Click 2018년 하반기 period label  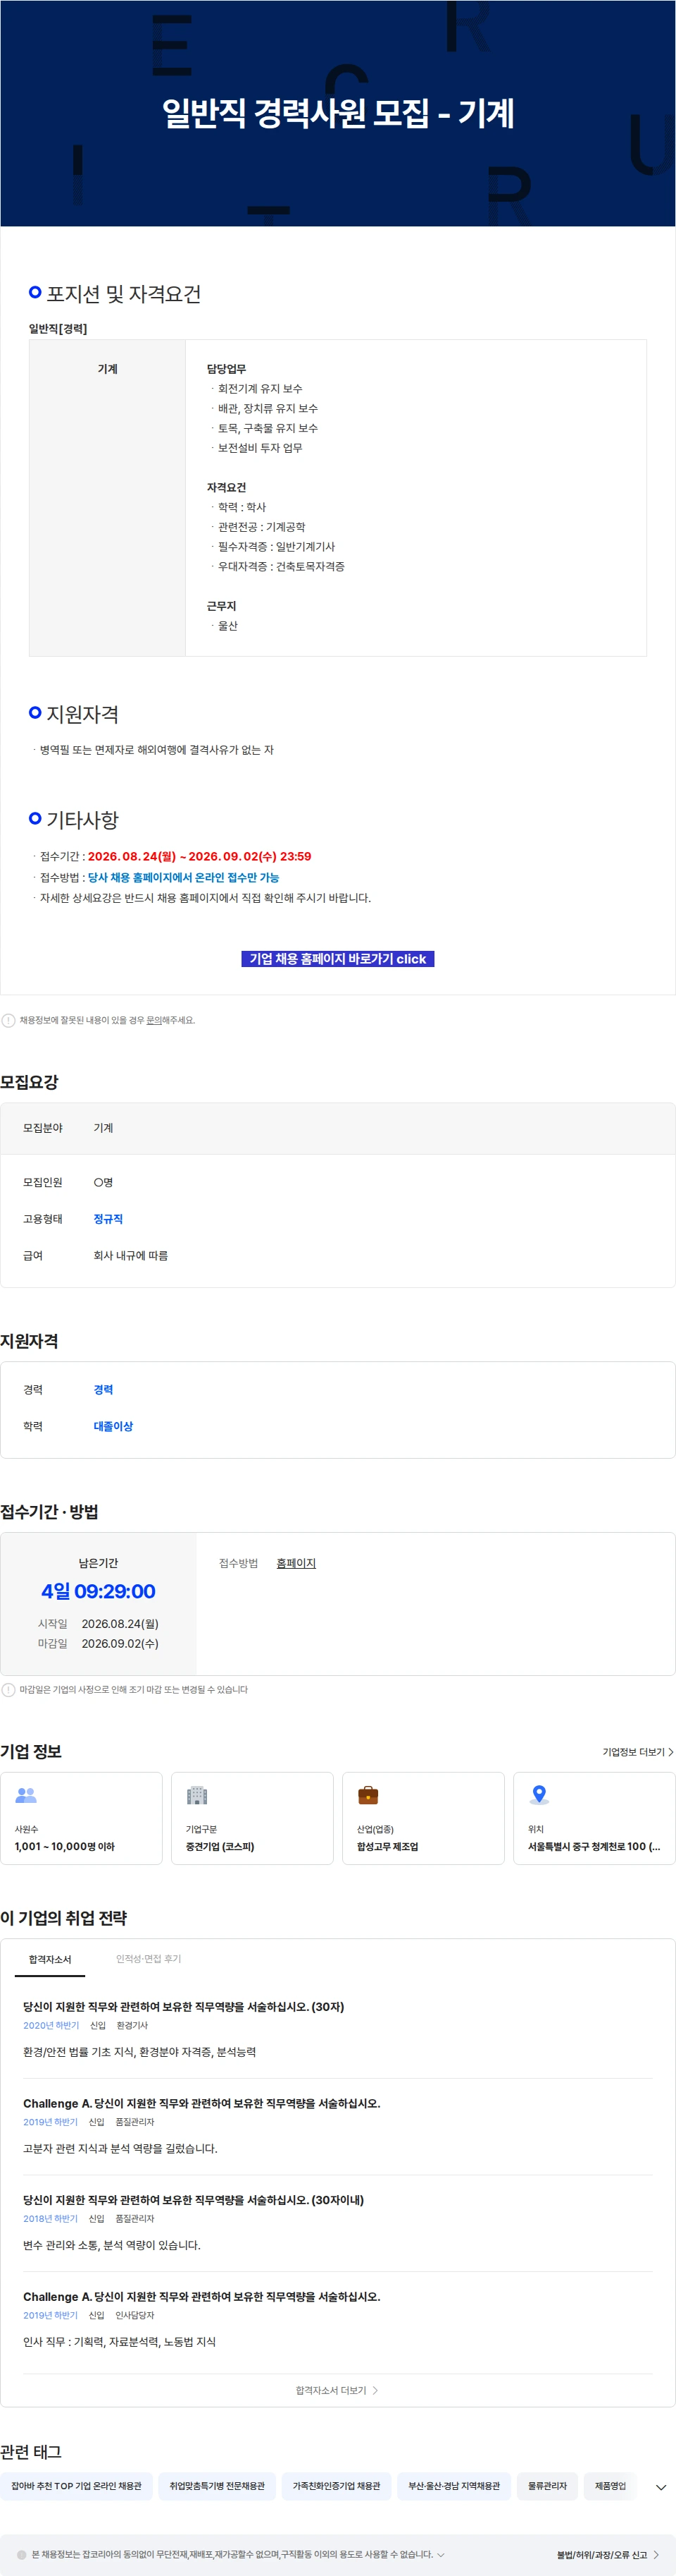point(51,2219)
